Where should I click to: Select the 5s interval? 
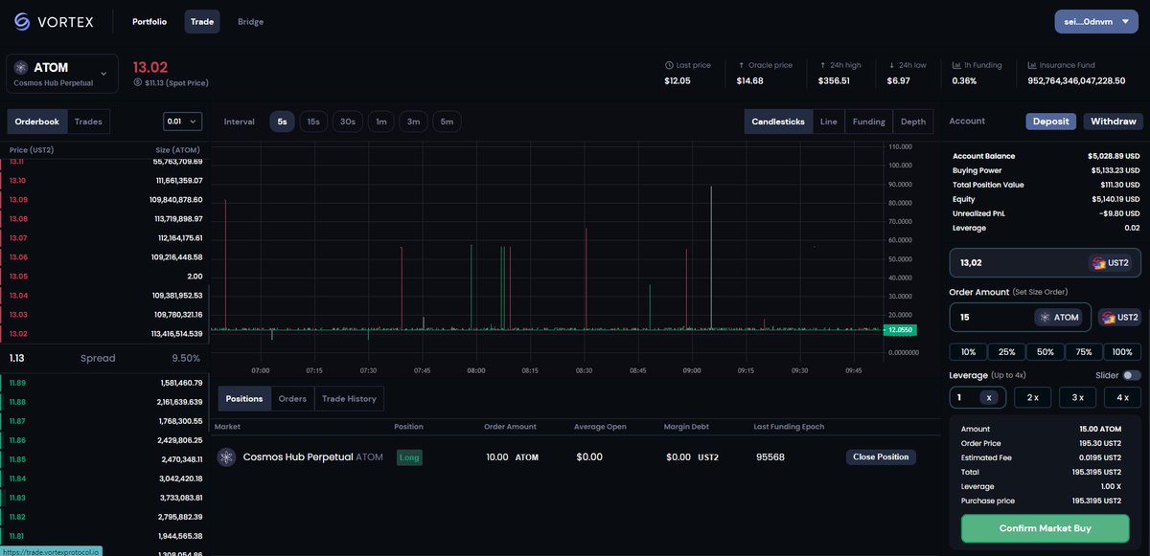(282, 122)
